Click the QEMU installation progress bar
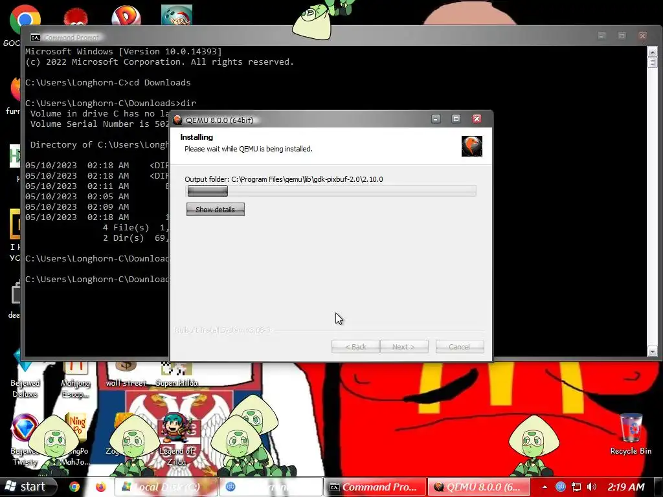Image resolution: width=663 pixels, height=497 pixels. [331, 191]
